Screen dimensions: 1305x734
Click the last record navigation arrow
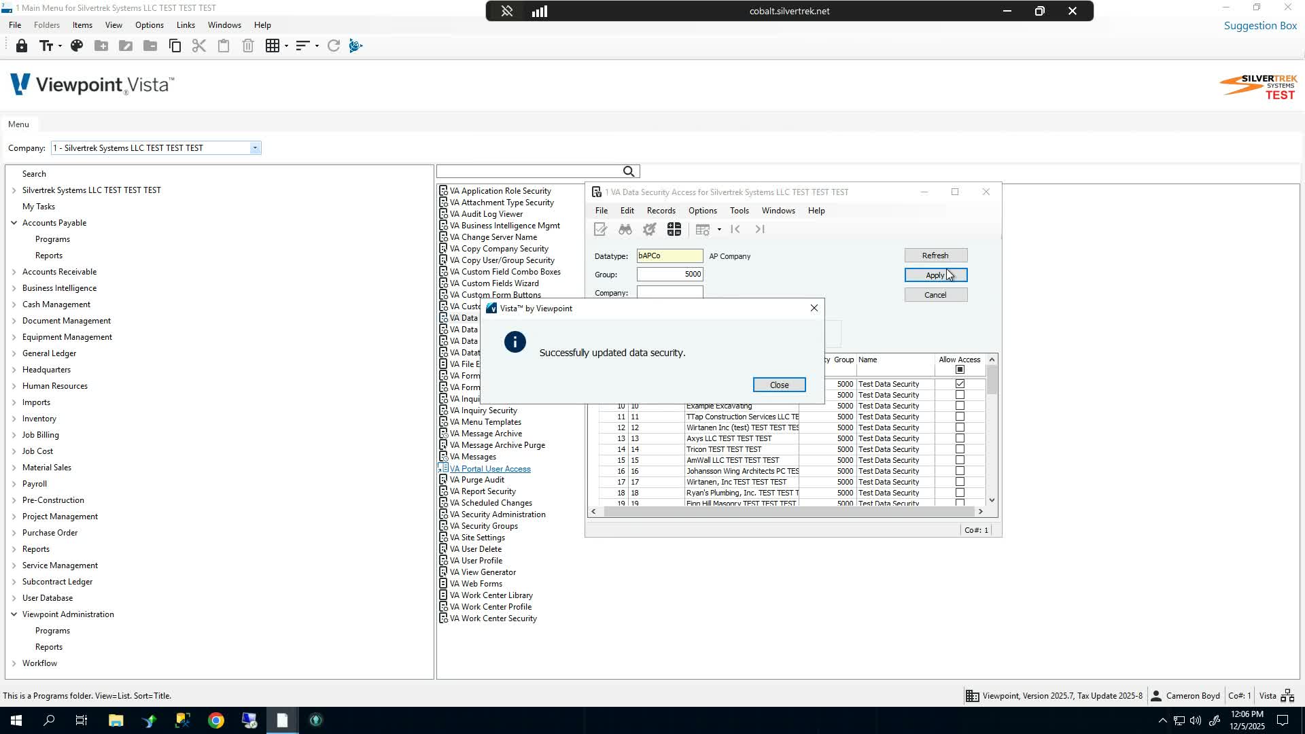760,230
